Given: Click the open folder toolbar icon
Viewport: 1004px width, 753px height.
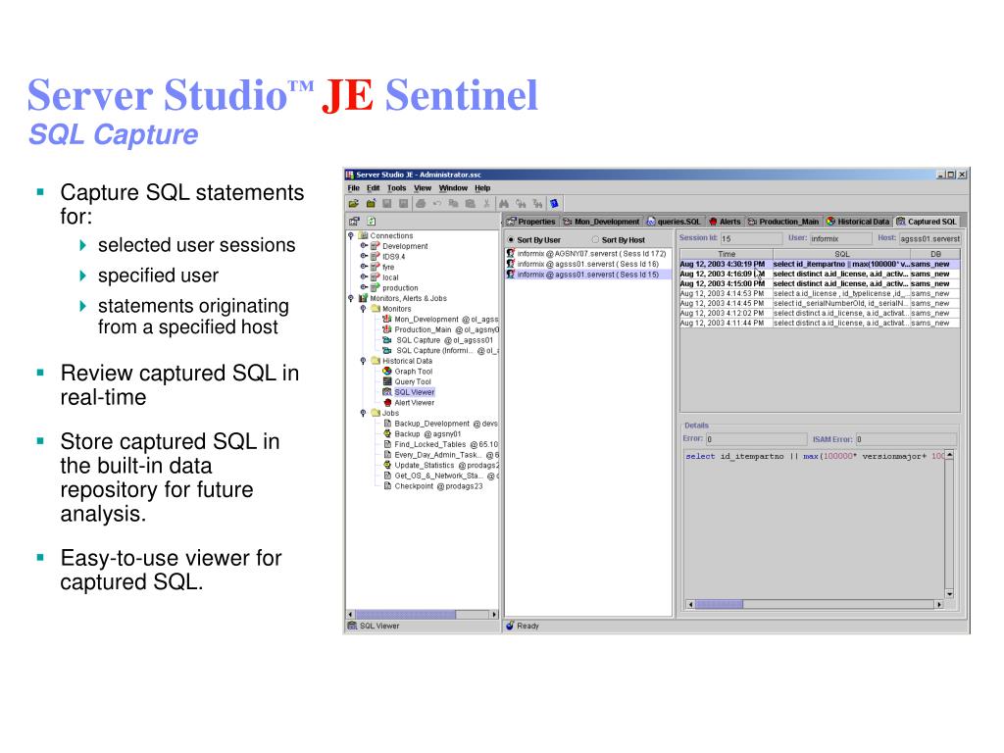Looking at the screenshot, I should pyautogui.click(x=353, y=204).
